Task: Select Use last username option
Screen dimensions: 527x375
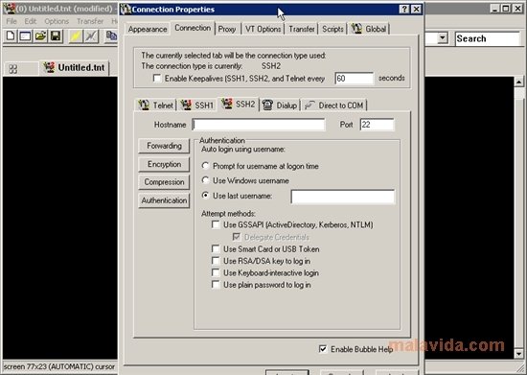Action: pyautogui.click(x=205, y=196)
